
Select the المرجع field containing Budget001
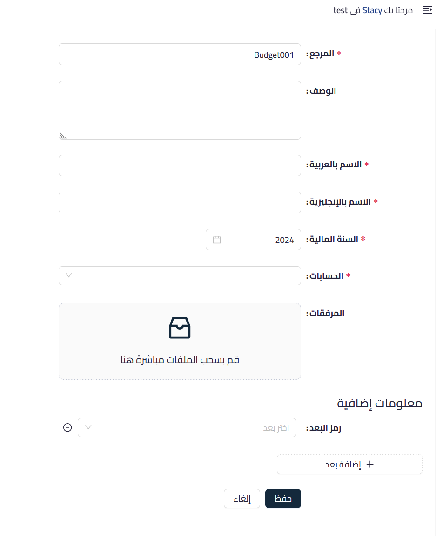point(180,54)
